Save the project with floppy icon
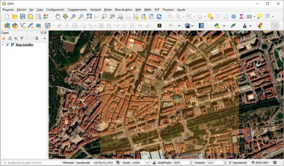The height and width of the screenshot is (166, 284). (23, 17)
